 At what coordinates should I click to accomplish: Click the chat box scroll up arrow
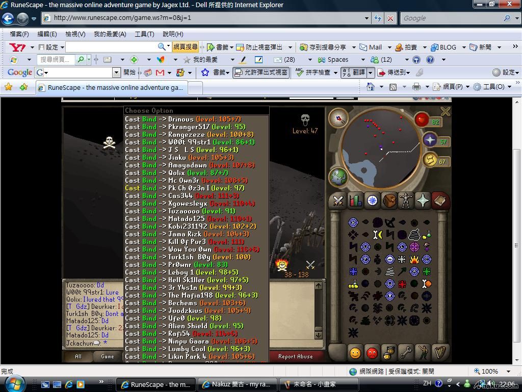[x=319, y=286]
